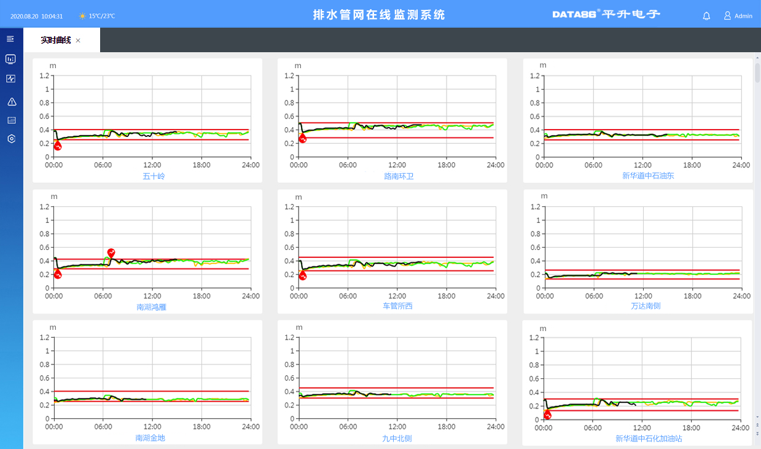Click the Admin user avatar icon
The image size is (761, 449).
click(727, 15)
